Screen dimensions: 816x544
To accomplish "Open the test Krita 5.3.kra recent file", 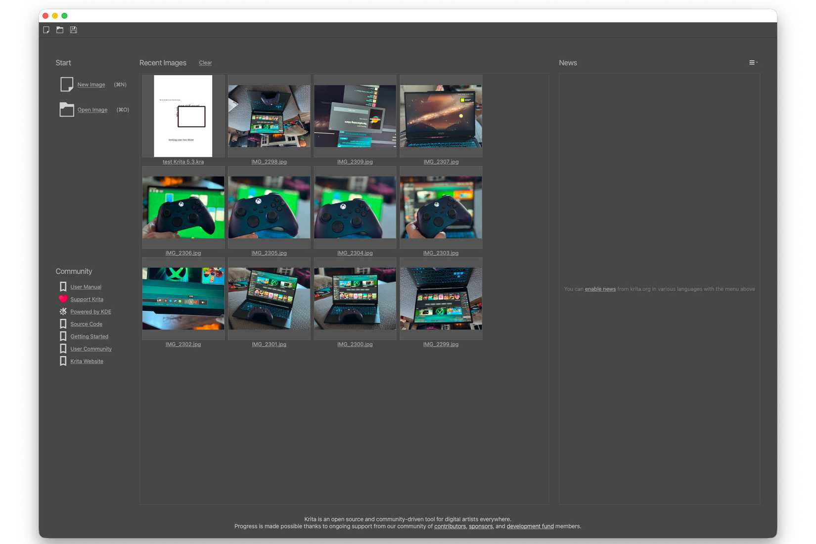I will point(182,116).
